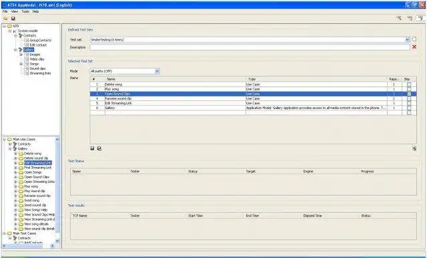Click the GroupContacts state icon

click(x=27, y=40)
